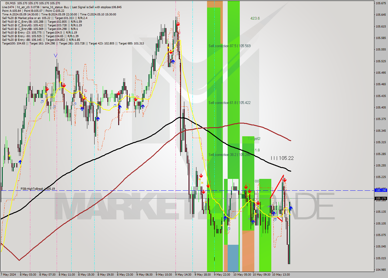Click the 105.015 price axis value
Screen dimensions: 388x278
click(381, 258)
